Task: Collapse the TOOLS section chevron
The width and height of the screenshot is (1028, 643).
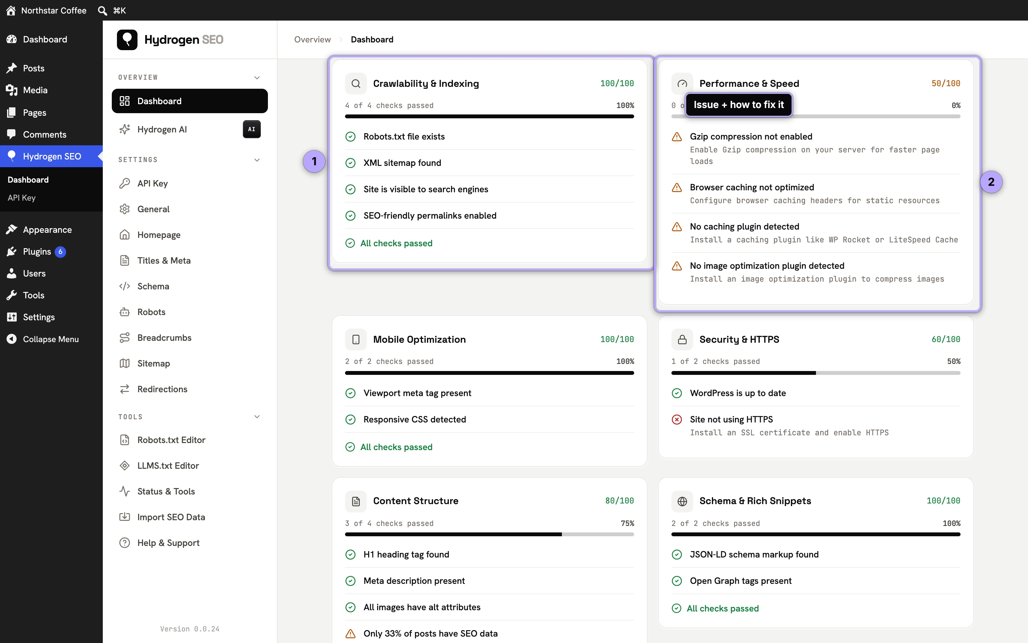Action: point(257,417)
